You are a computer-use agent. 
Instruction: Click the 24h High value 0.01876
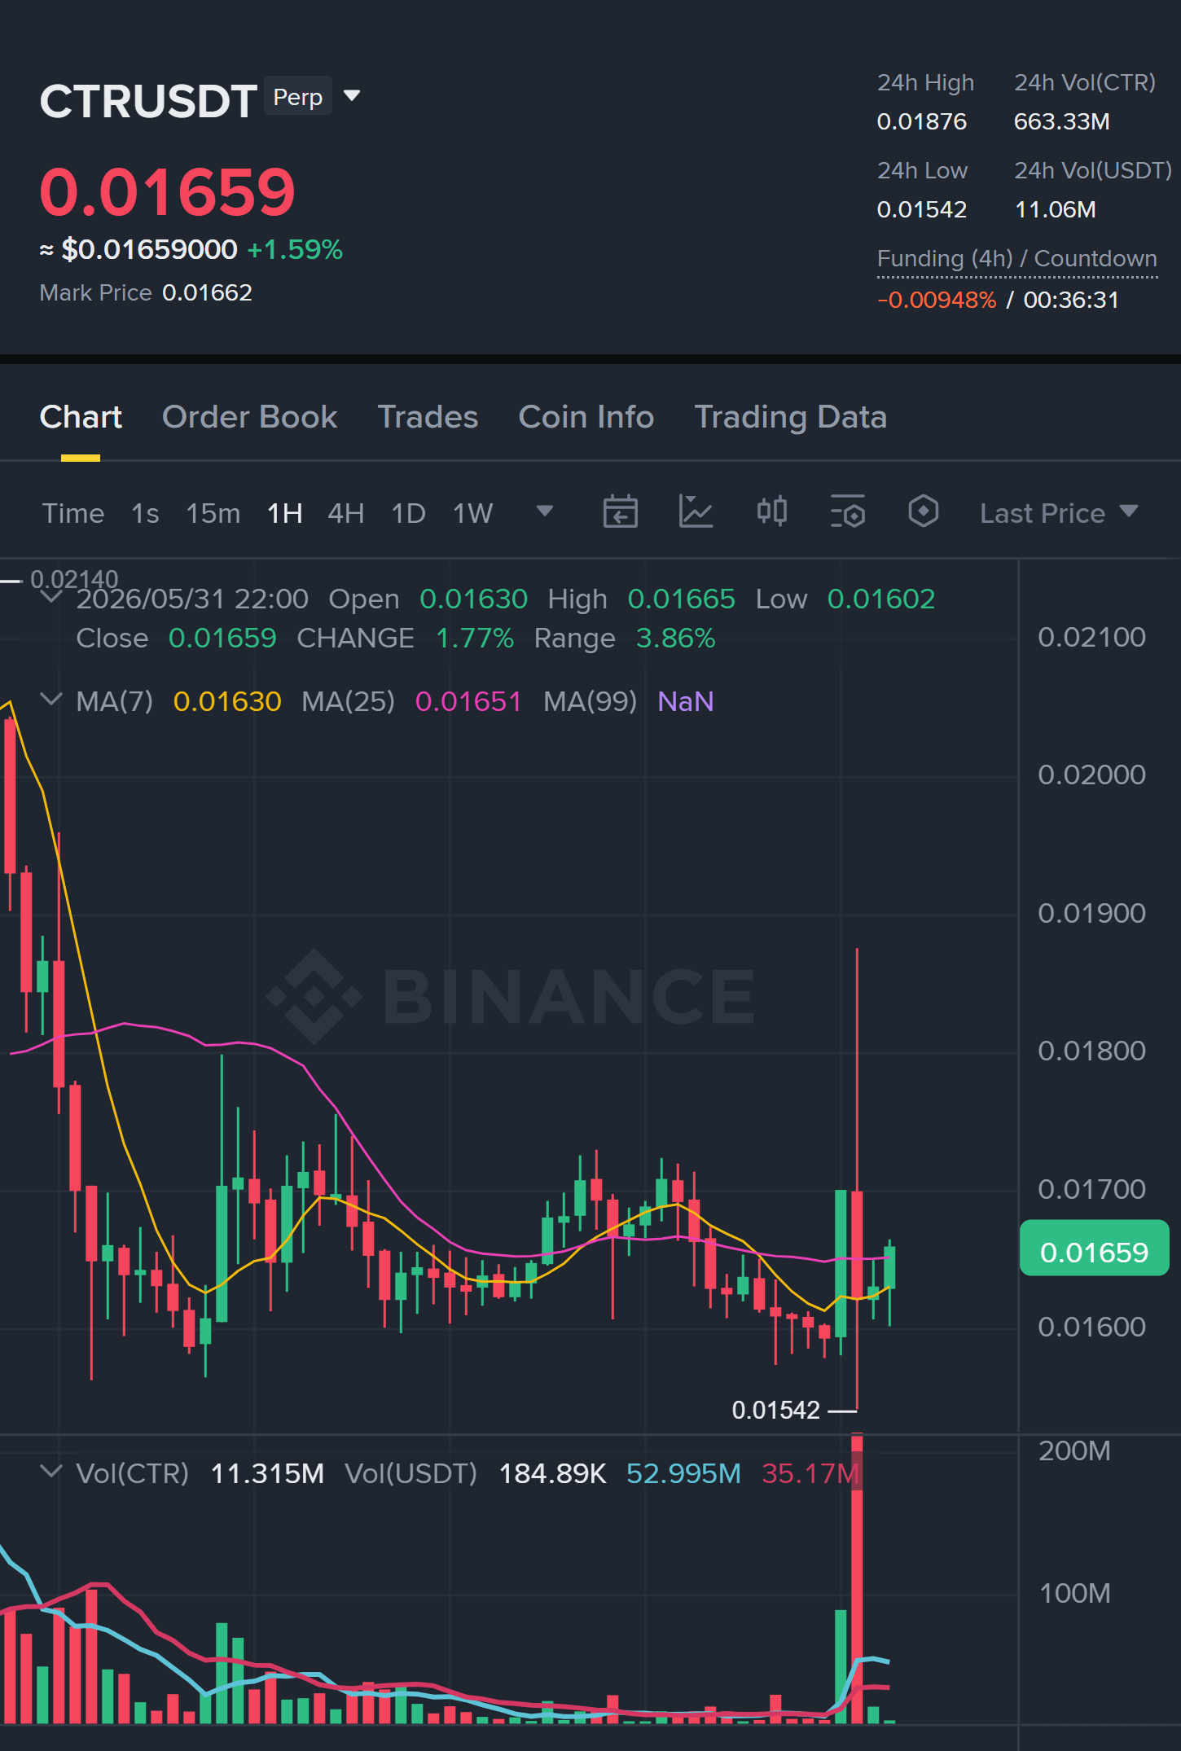pyautogui.click(x=921, y=121)
